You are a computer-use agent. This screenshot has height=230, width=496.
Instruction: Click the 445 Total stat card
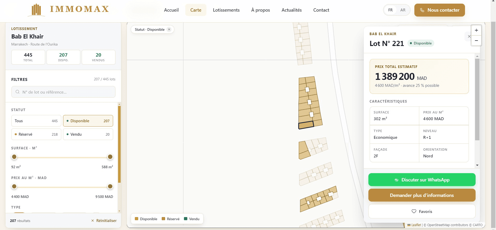point(28,57)
